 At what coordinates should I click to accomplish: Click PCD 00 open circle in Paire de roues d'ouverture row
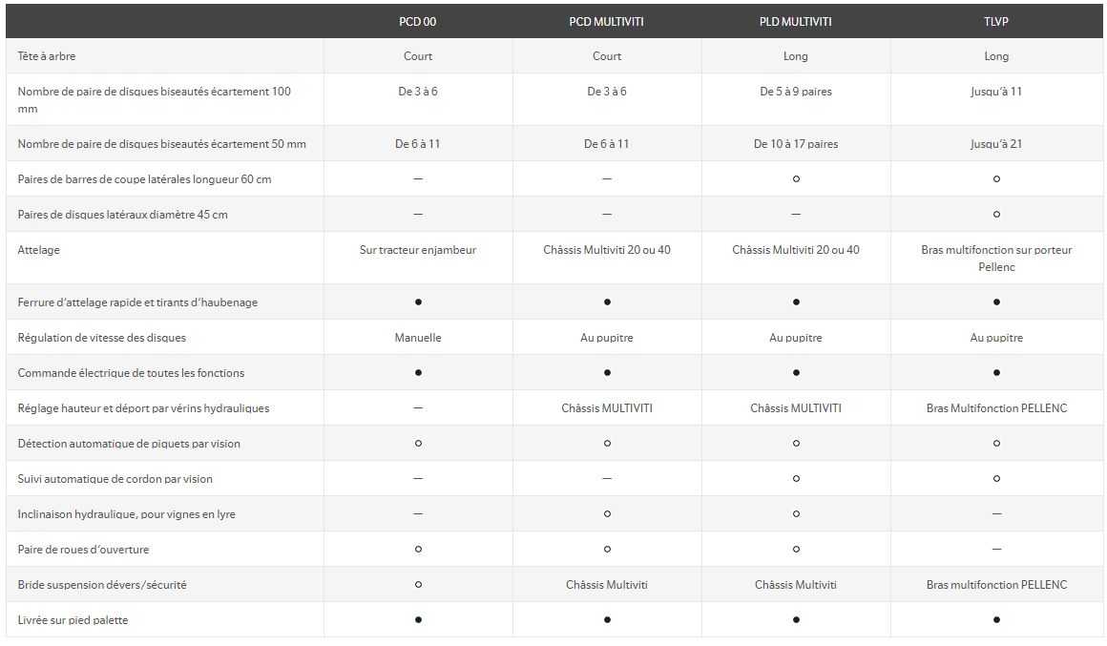click(x=418, y=550)
